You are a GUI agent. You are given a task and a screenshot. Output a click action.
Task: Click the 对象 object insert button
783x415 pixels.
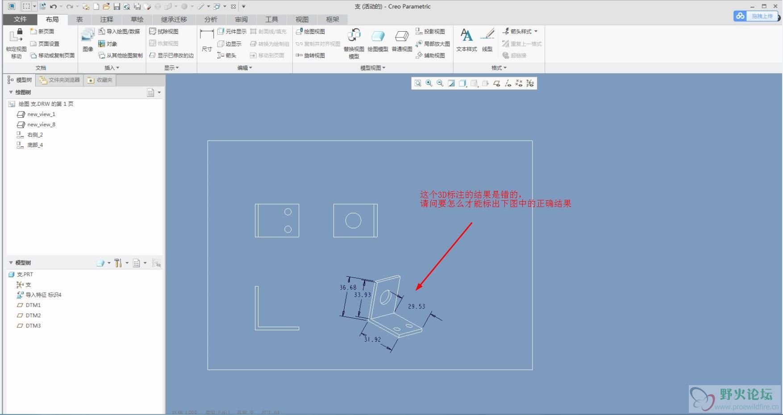click(x=108, y=44)
